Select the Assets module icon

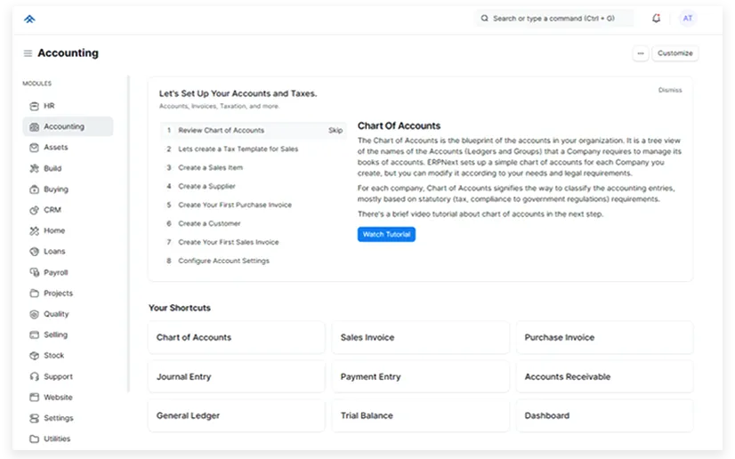click(x=34, y=148)
